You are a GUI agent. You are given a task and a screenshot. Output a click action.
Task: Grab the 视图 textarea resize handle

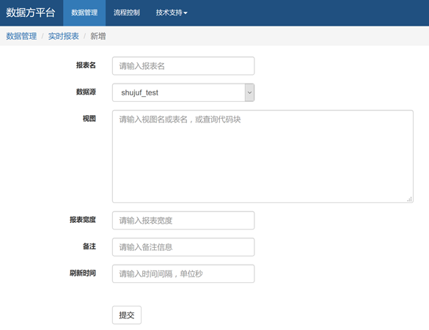pos(410,199)
